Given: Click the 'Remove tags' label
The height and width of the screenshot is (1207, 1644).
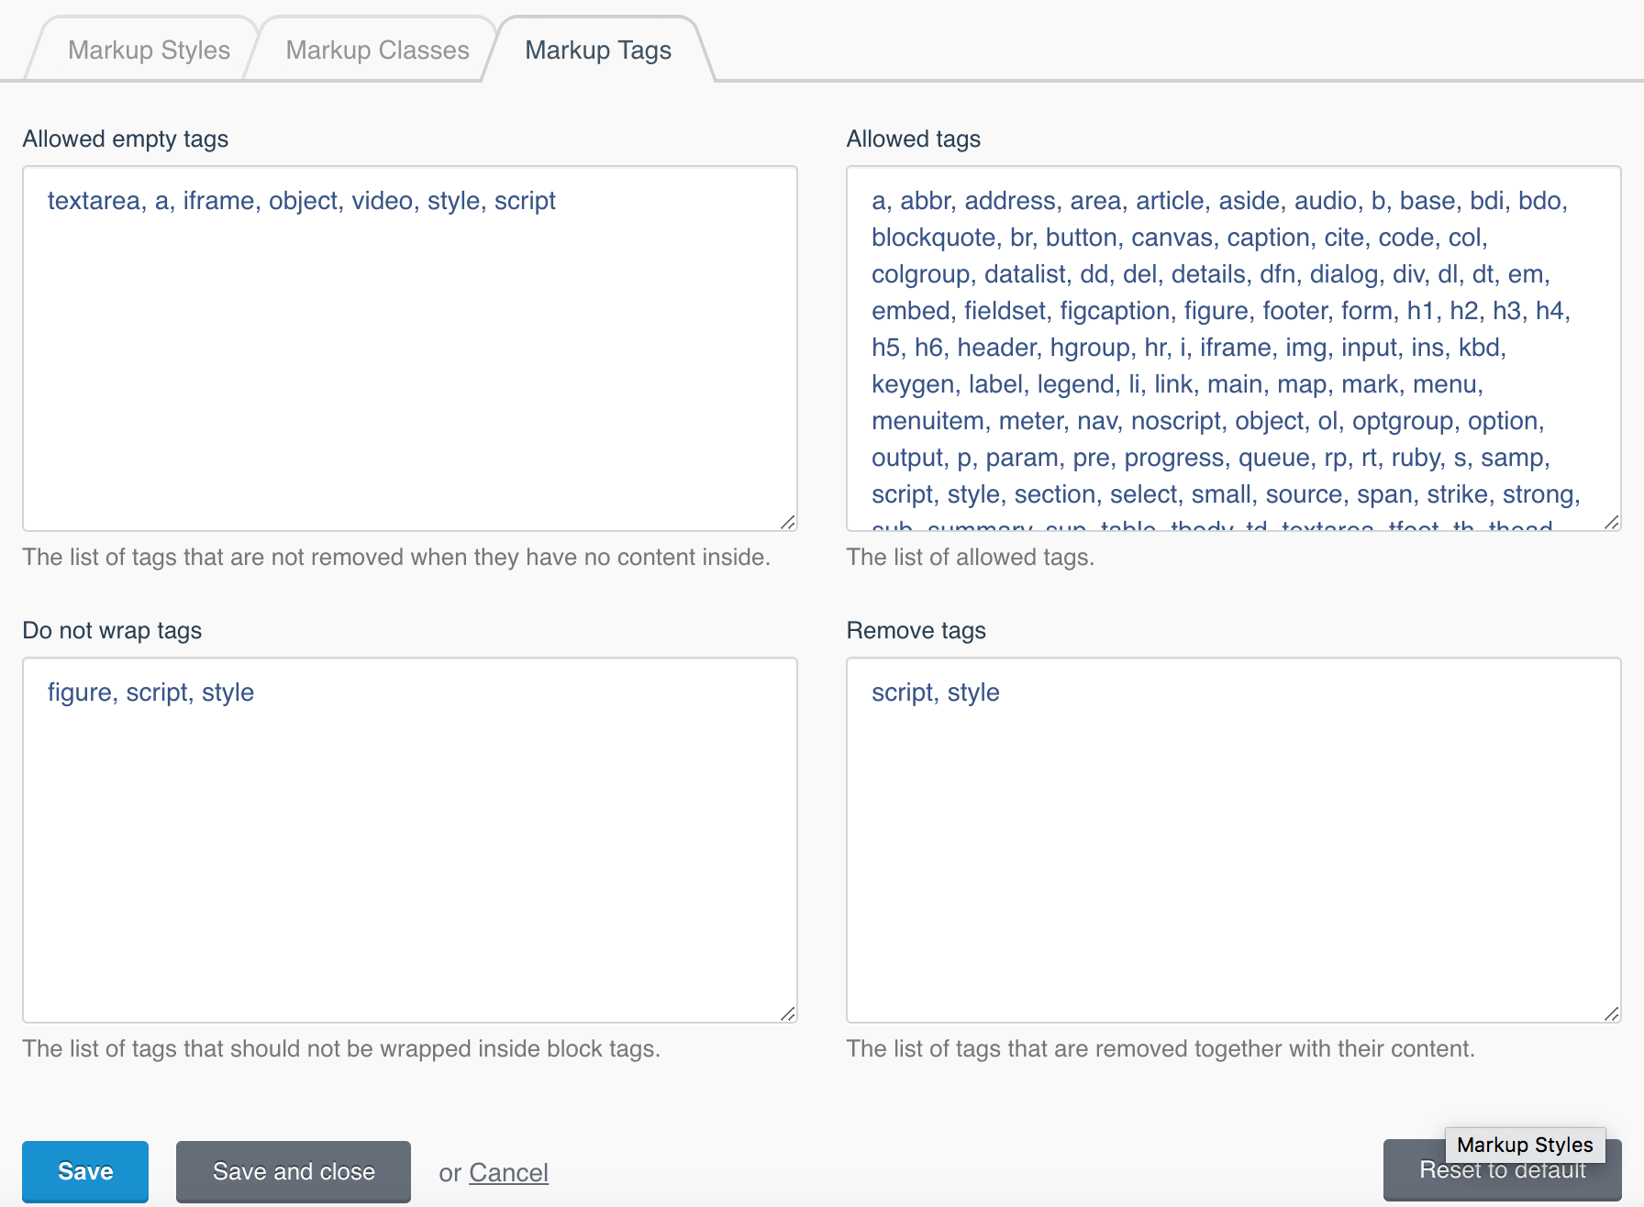Looking at the screenshot, I should pyautogui.click(x=916, y=630).
